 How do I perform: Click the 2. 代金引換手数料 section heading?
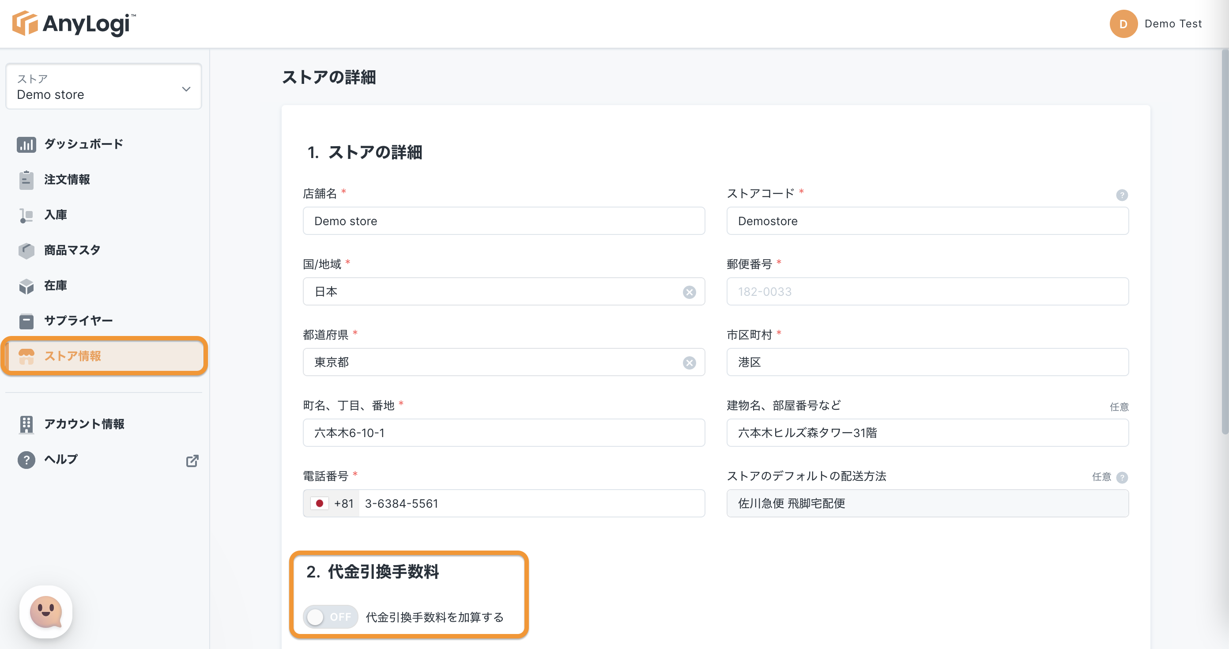[372, 572]
